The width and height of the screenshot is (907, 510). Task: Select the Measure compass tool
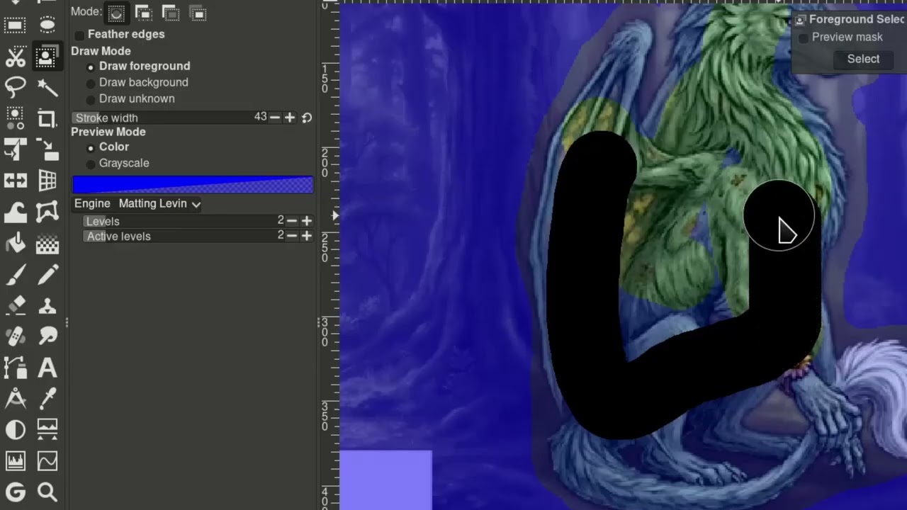(x=15, y=399)
